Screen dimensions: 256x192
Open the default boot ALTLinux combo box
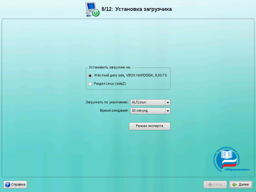[x=147, y=103]
